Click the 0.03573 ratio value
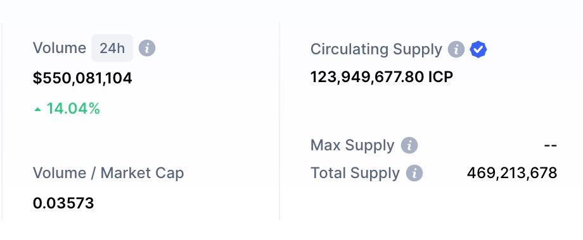 (63, 203)
